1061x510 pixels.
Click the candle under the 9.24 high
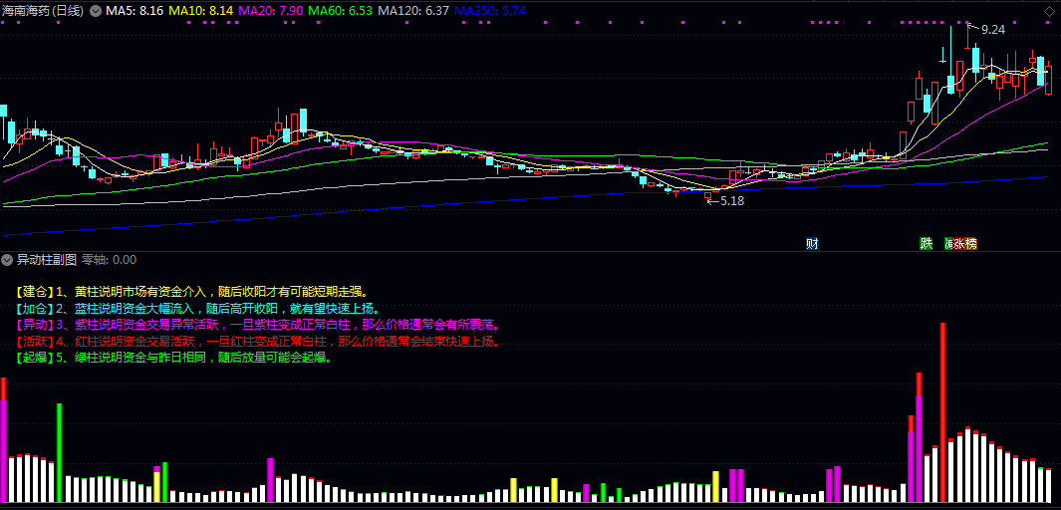[967, 39]
